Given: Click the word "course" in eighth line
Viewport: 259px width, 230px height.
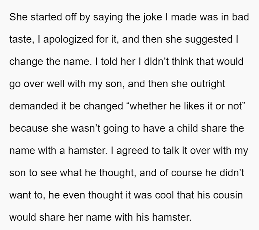Looking at the screenshot, I should point(186,173).
